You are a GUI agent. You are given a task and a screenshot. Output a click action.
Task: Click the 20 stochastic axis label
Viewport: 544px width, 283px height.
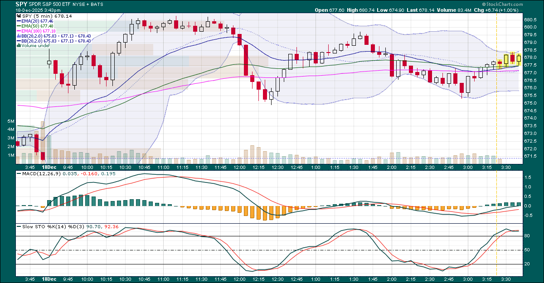point(528,264)
